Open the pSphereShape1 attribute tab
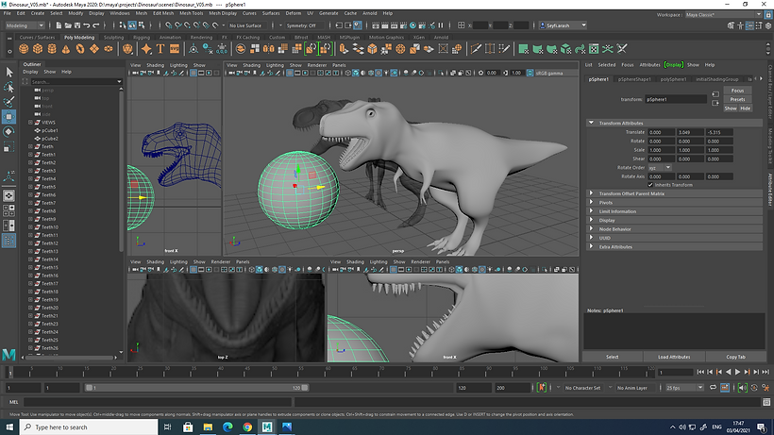 coord(634,79)
